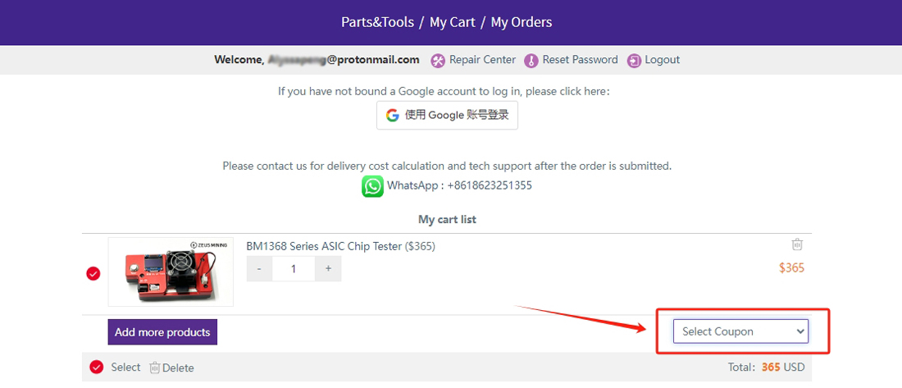Click the quantity input field

coord(294,268)
